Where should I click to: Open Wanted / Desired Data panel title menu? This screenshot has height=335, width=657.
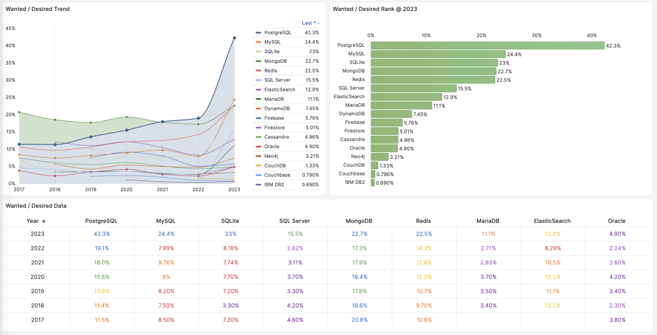36,206
